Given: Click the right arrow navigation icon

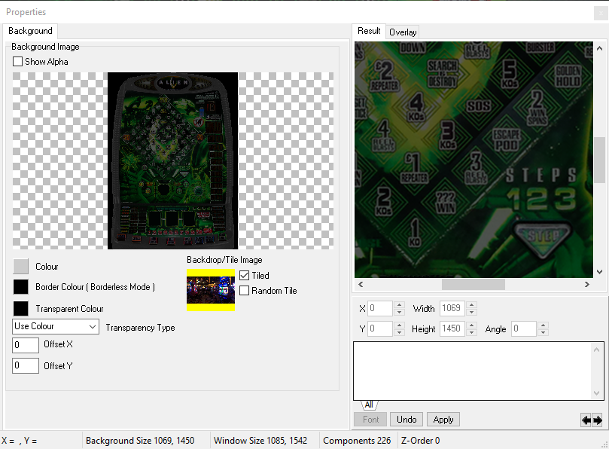Looking at the screenshot, I should pyautogui.click(x=598, y=420).
